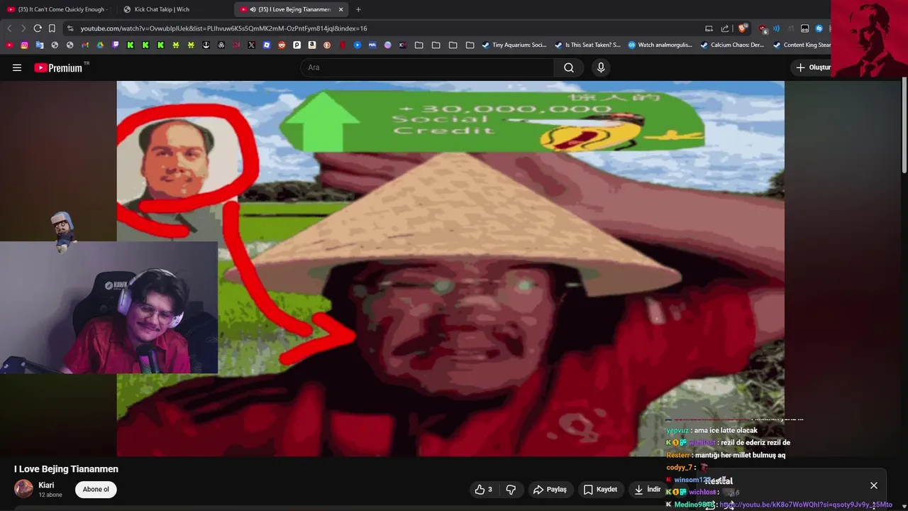Click the 'Paylaş' share button

click(550, 489)
